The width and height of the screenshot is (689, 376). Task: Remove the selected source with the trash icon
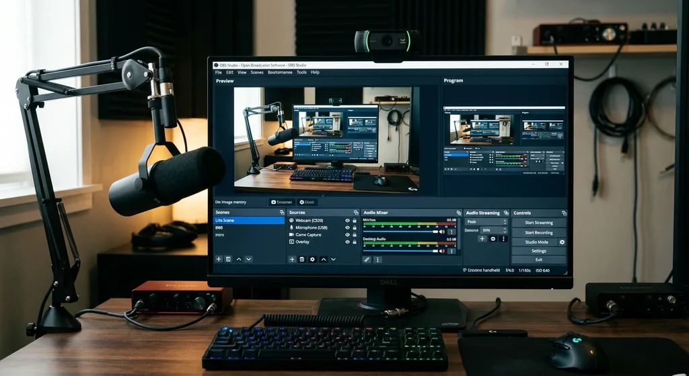302,260
